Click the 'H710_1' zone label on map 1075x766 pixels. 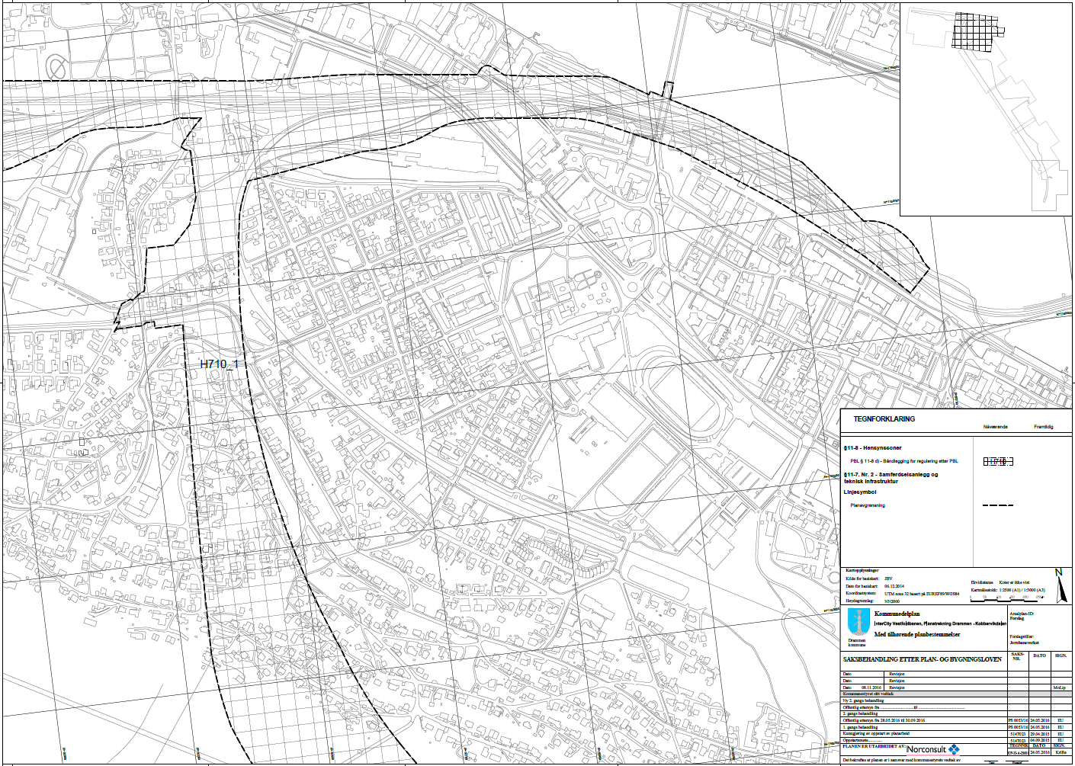(220, 364)
